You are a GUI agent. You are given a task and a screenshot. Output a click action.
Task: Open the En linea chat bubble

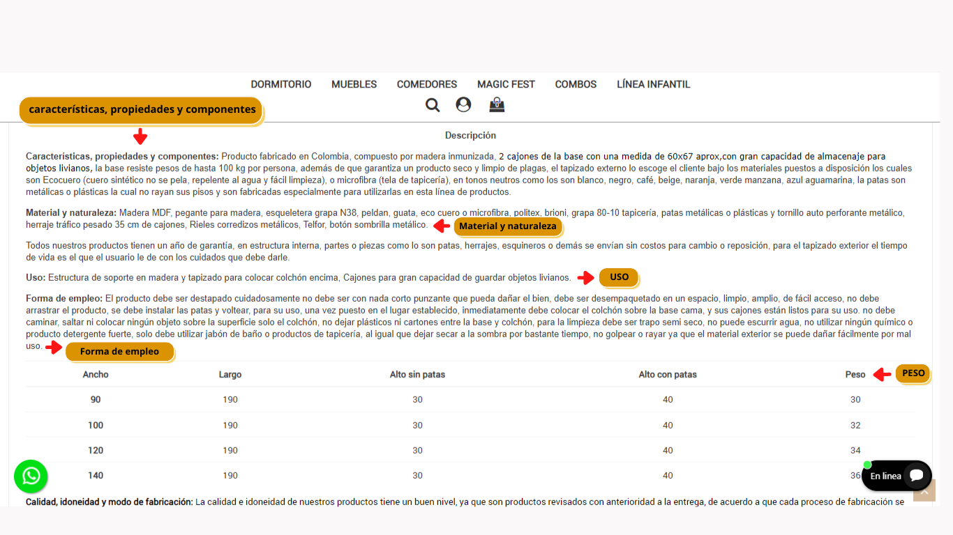[896, 476]
